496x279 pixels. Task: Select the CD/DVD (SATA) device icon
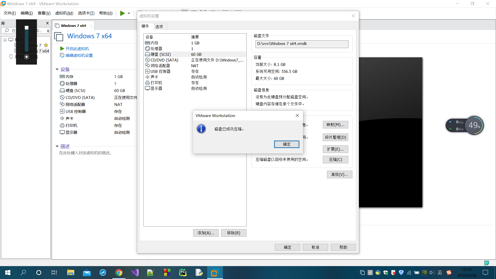[x=148, y=60]
